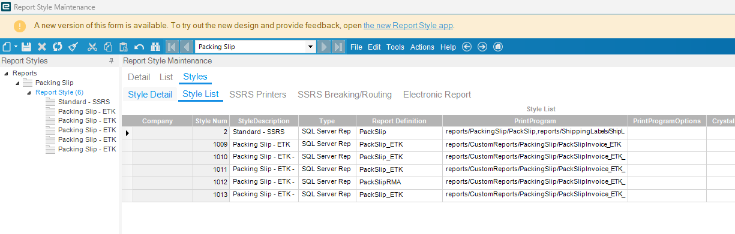The height and width of the screenshot is (234, 735).
Task: Collapse the Reports root node
Action: pos(6,74)
